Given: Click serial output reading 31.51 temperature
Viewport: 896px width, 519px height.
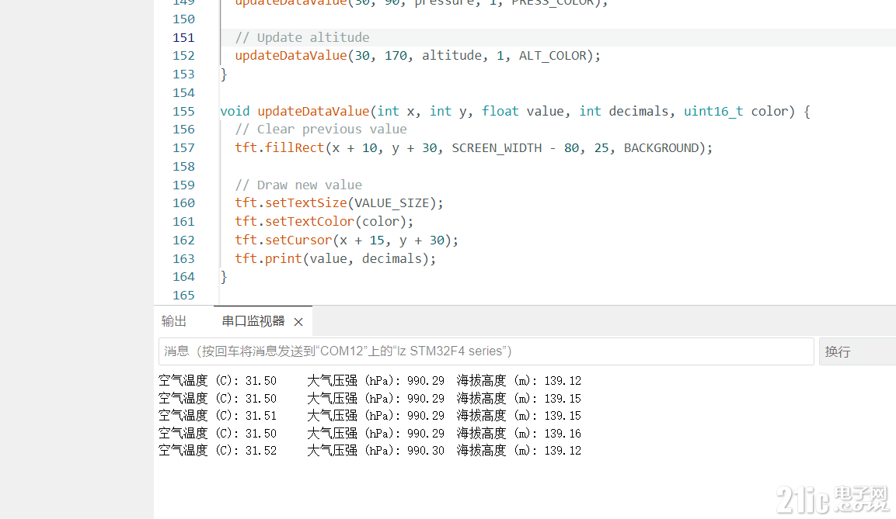Looking at the screenshot, I should click(x=260, y=416).
